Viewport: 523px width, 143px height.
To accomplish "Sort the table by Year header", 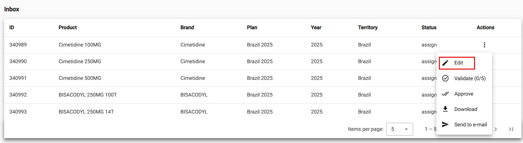I will click(316, 28).
